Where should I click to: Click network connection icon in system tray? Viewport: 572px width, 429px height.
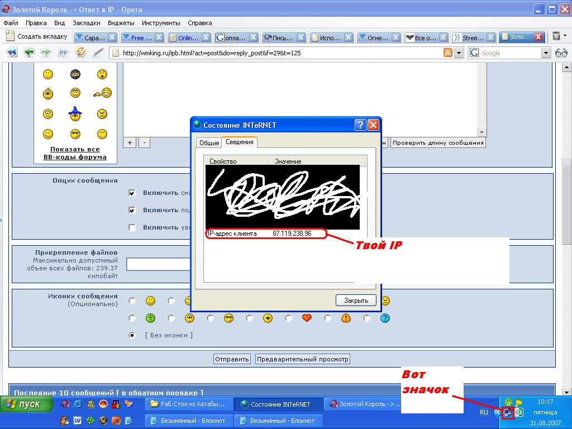508,413
